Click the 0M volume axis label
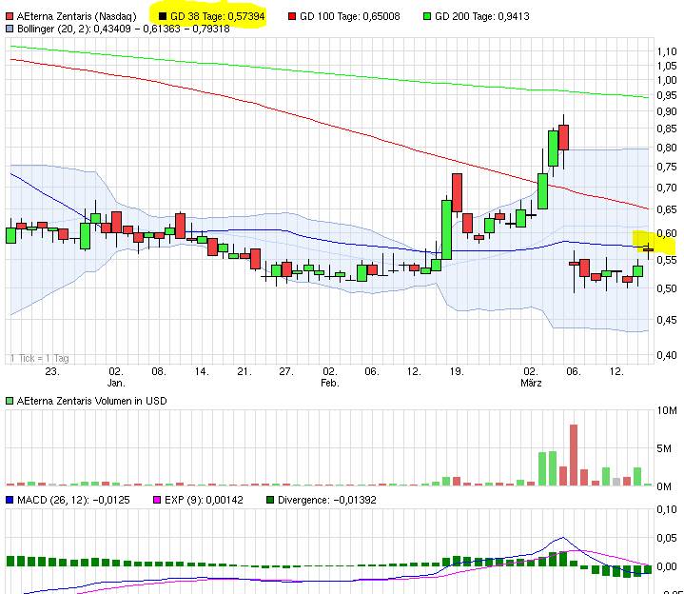The width and height of the screenshot is (684, 594). click(664, 486)
